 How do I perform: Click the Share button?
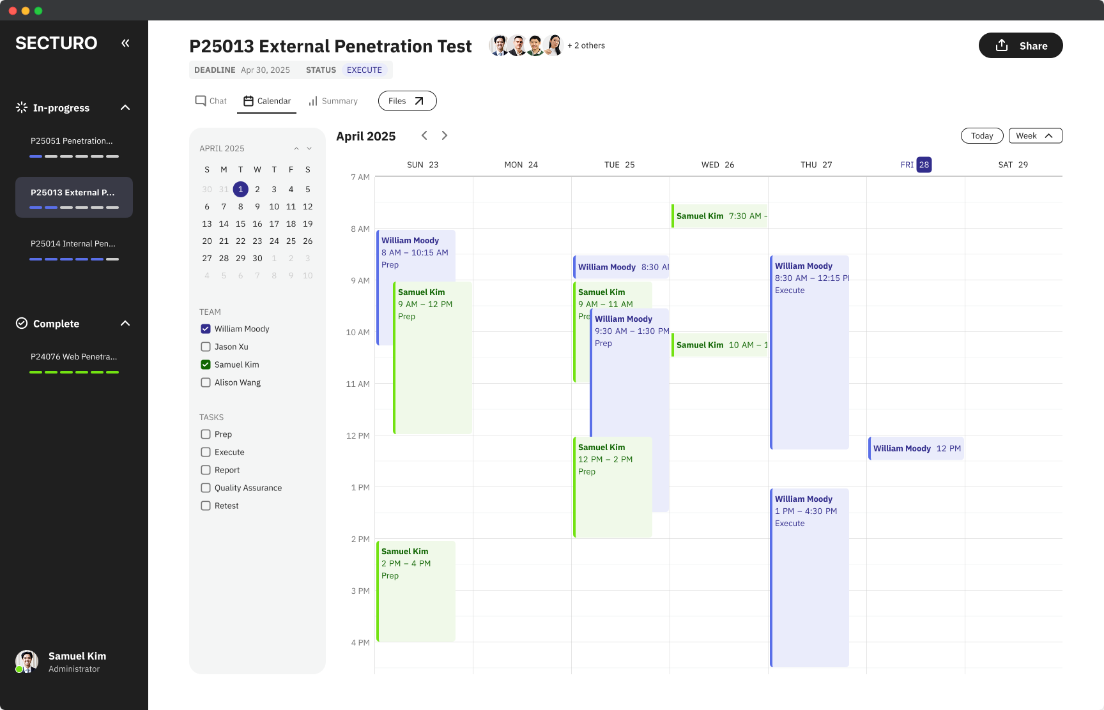(x=1020, y=45)
